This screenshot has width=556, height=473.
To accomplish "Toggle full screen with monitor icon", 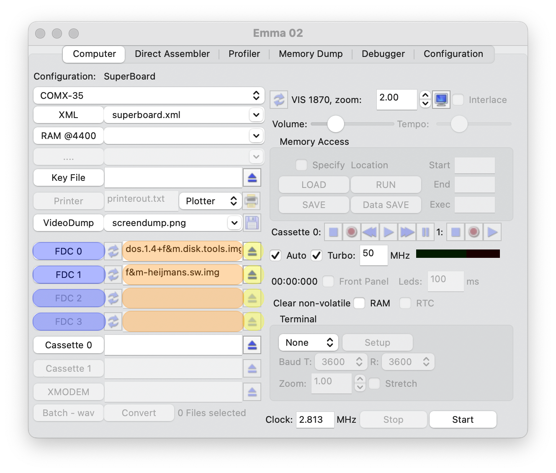I will (441, 100).
